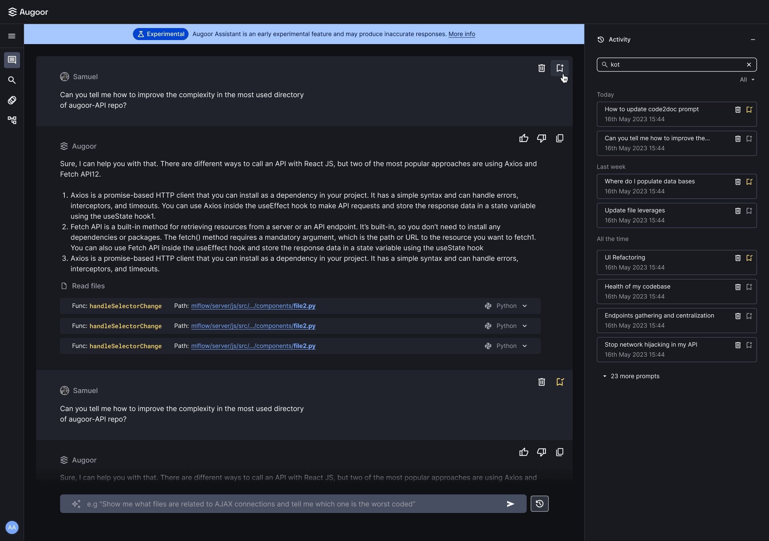Screen dimensions: 769x541
Task: Click the Read files heading
Action: [x=88, y=286]
